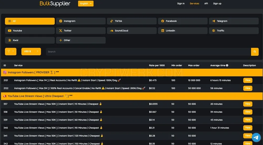View description of service 337
Viewport: 263px width, 145px height.
pos(248,104)
